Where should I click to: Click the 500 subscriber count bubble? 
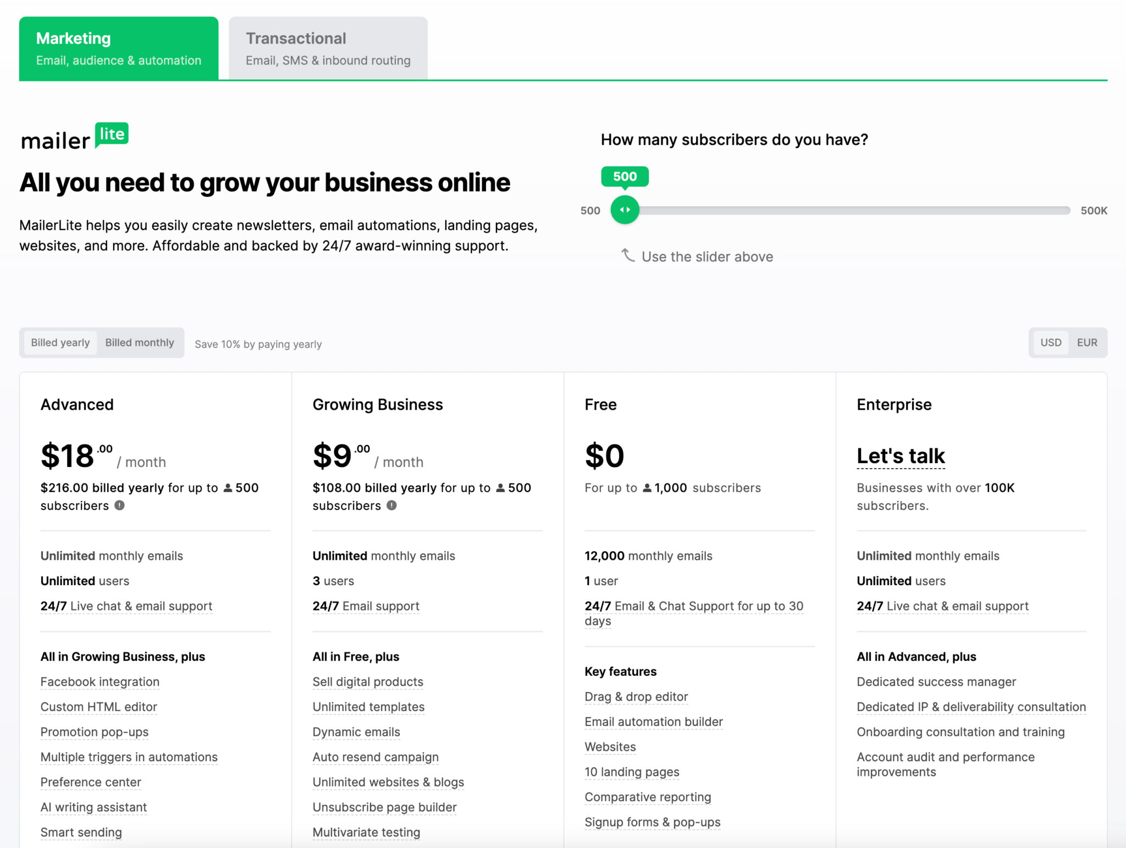pos(625,177)
